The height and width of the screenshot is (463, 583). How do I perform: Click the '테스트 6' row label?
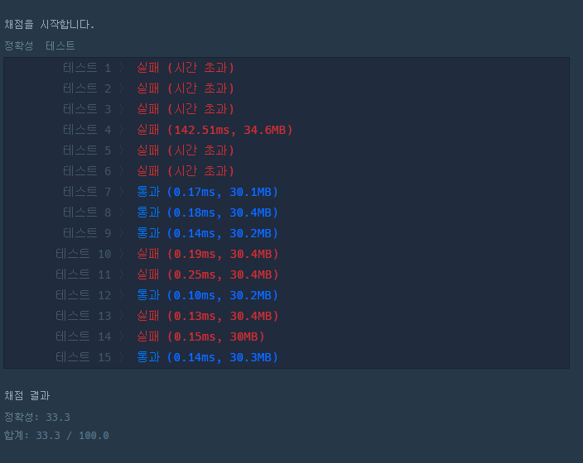point(87,171)
